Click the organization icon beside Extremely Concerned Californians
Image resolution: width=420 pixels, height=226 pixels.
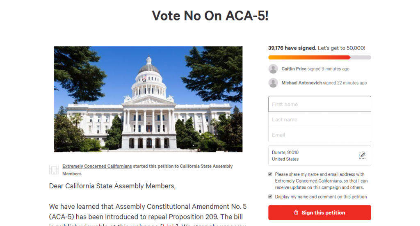pos(54,170)
